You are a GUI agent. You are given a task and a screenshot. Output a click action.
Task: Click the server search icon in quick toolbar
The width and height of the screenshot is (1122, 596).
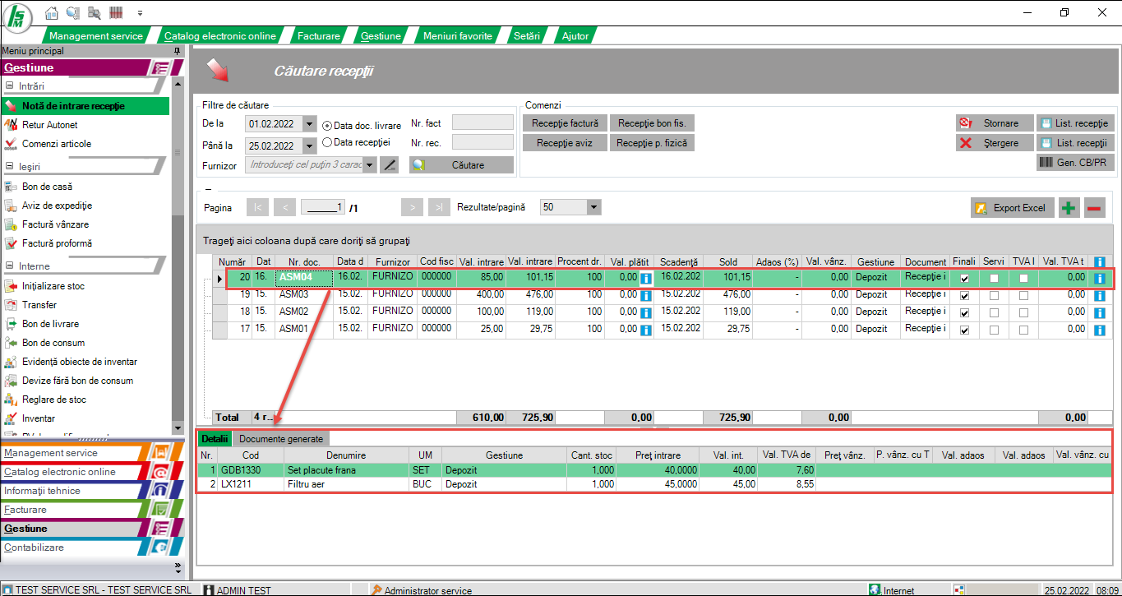(x=94, y=13)
